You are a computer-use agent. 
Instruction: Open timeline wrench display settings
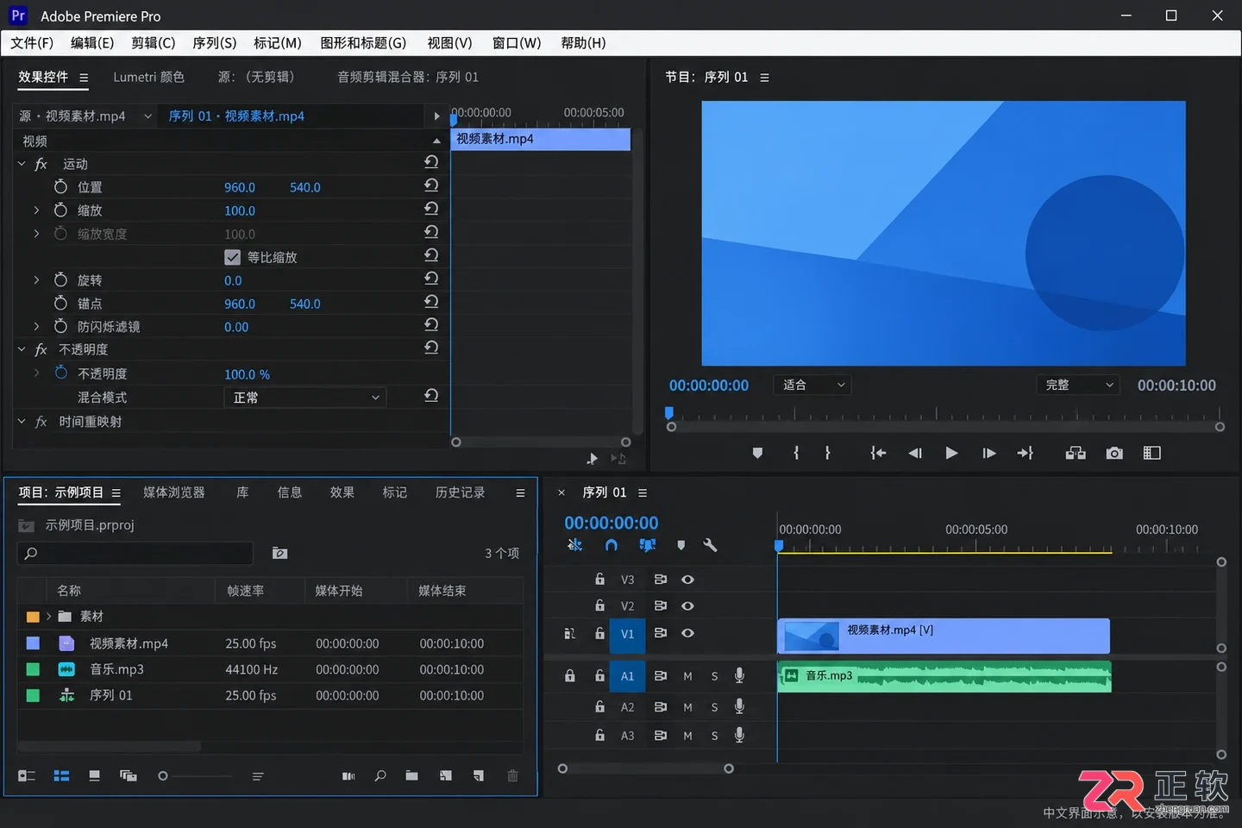point(710,545)
